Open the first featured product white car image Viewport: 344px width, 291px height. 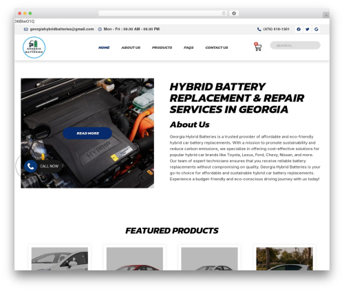pyautogui.click(x=60, y=259)
